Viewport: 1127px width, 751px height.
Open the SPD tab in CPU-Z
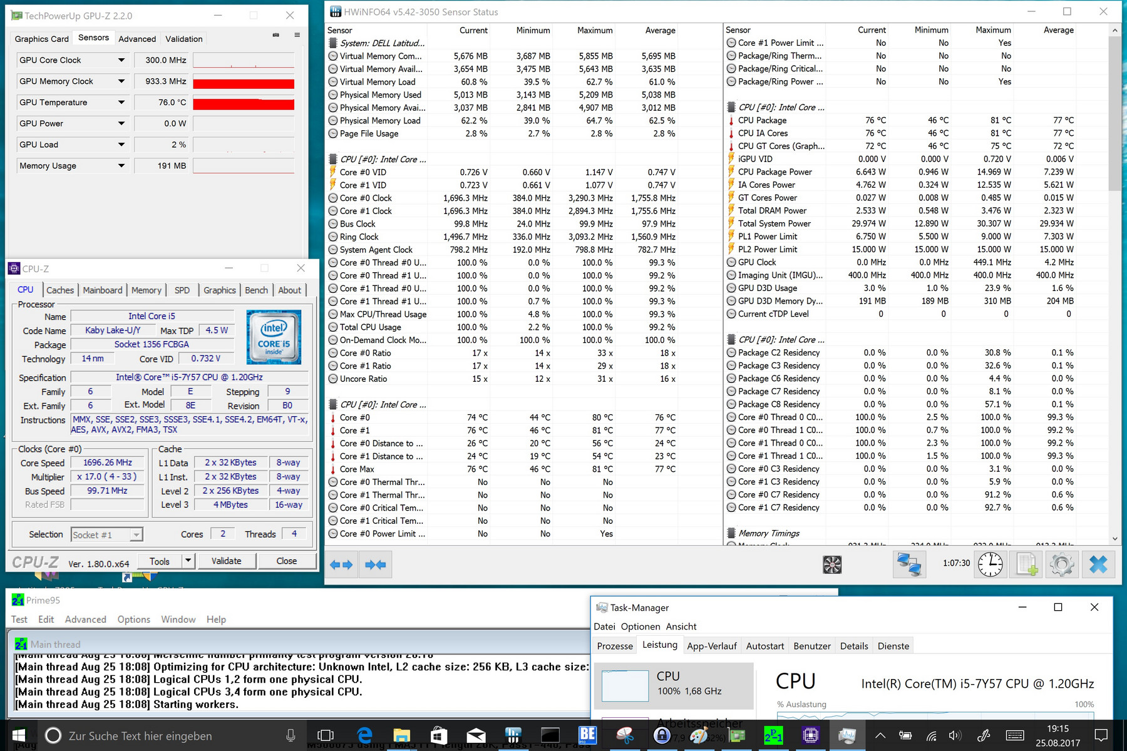[x=182, y=290]
